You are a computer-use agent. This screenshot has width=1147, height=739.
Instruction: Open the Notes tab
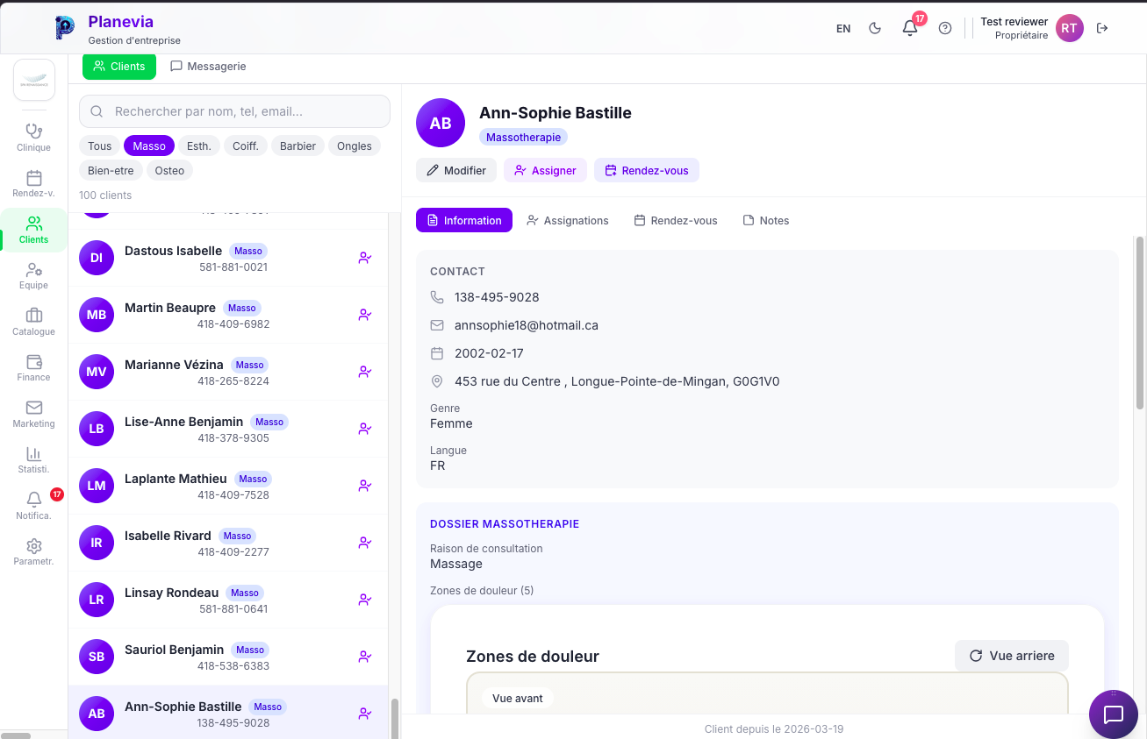[x=766, y=220]
